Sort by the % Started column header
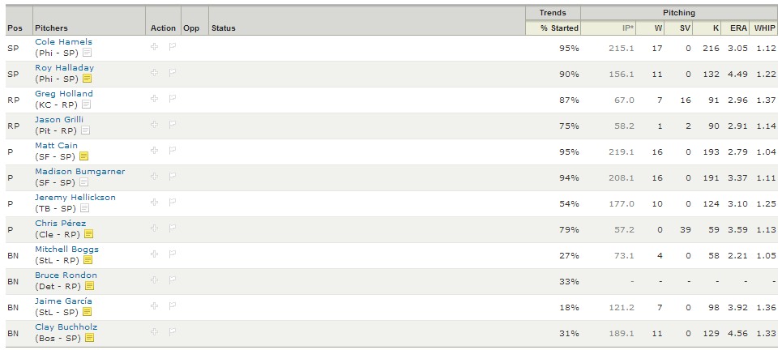The height and width of the screenshot is (350, 782). [560, 28]
